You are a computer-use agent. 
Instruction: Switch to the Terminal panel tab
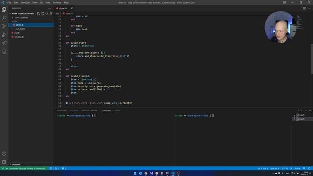106,110
